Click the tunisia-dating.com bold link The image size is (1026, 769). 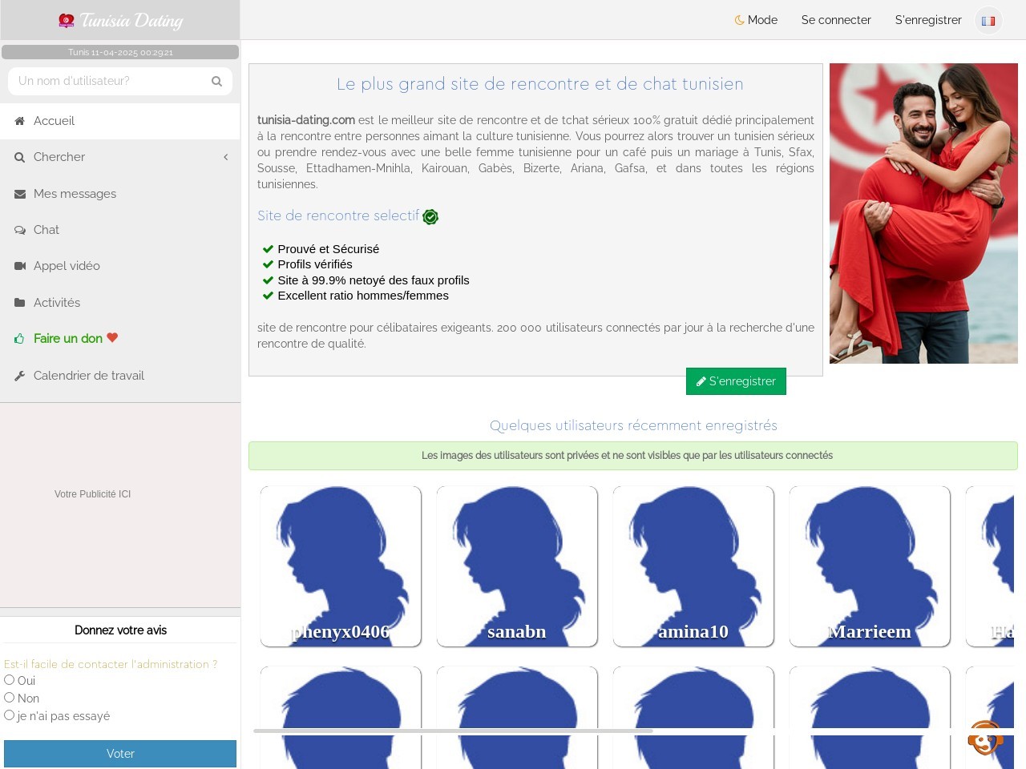[306, 120]
